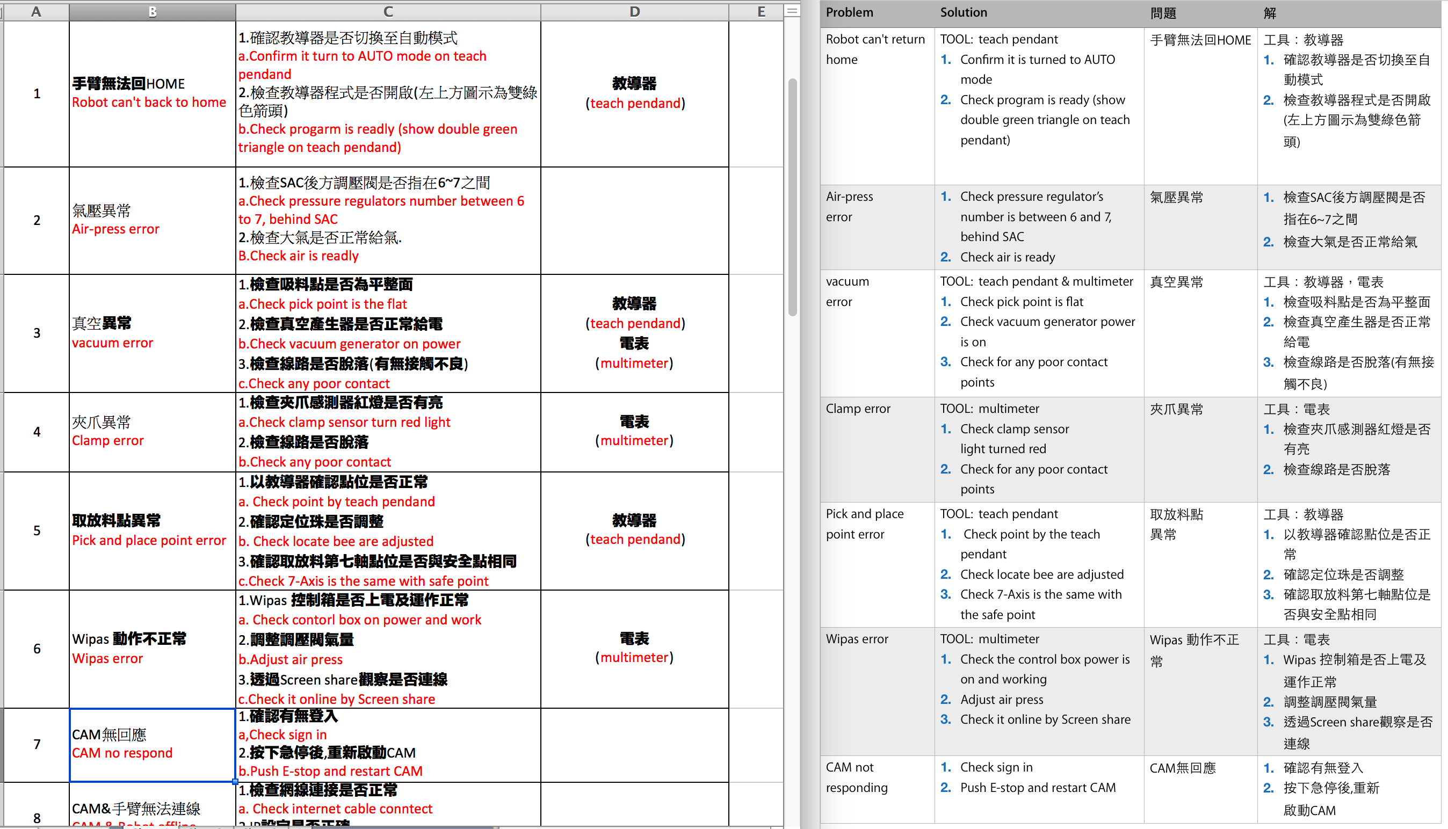Select the red 'Clamp error' spreadsheet cell
The height and width of the screenshot is (829, 1448).
152,432
